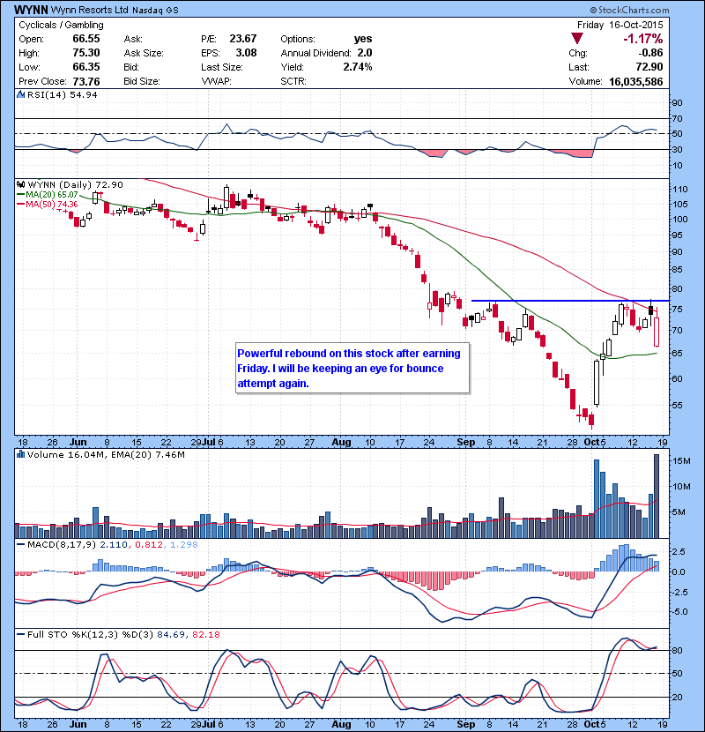Image resolution: width=705 pixels, height=732 pixels.
Task: Click the Nasdaq GS exchange label
Action: point(155,11)
